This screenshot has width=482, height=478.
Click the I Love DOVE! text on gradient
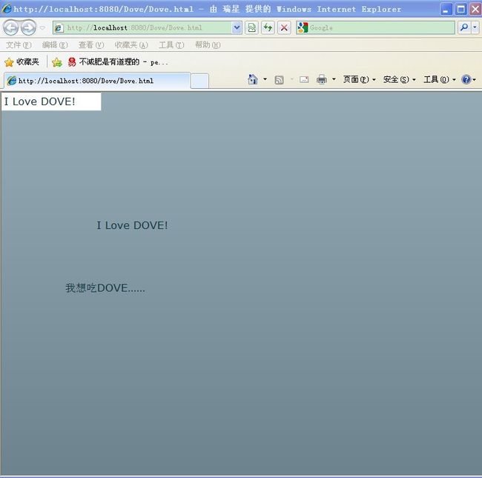132,225
